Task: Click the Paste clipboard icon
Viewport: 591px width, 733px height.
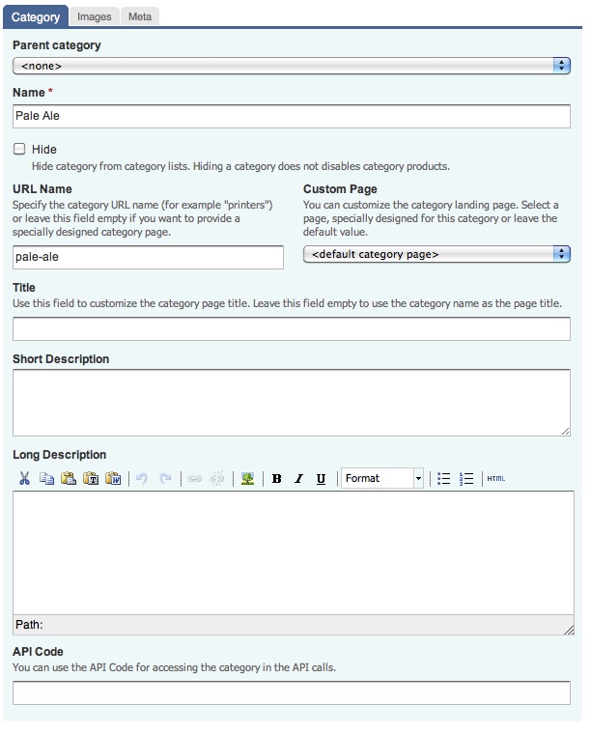Action: click(69, 478)
